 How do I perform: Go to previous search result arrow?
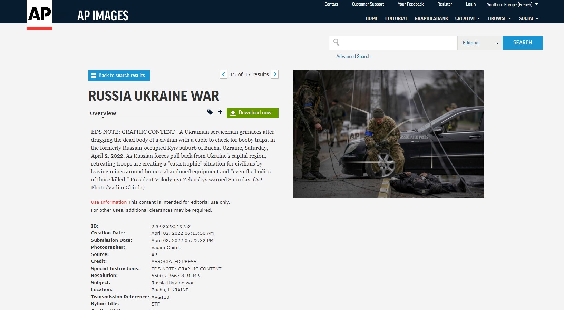(x=224, y=74)
